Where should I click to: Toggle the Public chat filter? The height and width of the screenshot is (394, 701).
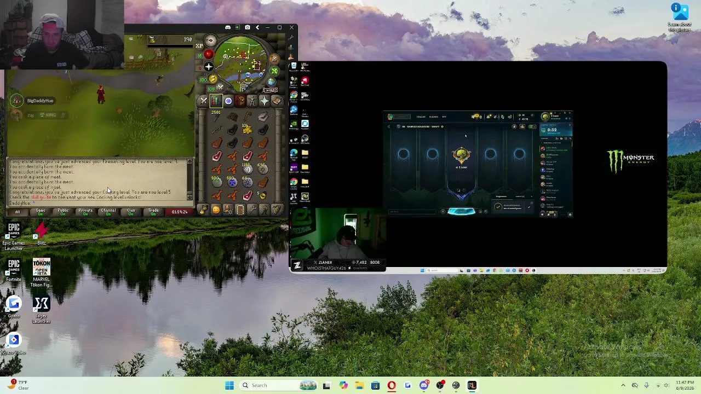pyautogui.click(x=63, y=212)
